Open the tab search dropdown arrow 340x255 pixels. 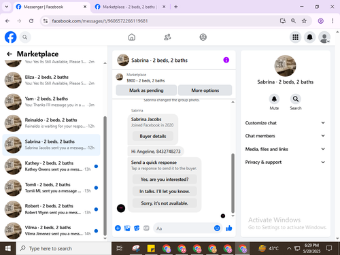tap(7, 7)
